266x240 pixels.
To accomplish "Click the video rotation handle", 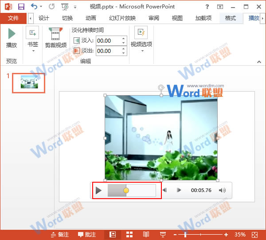I will point(161,88).
